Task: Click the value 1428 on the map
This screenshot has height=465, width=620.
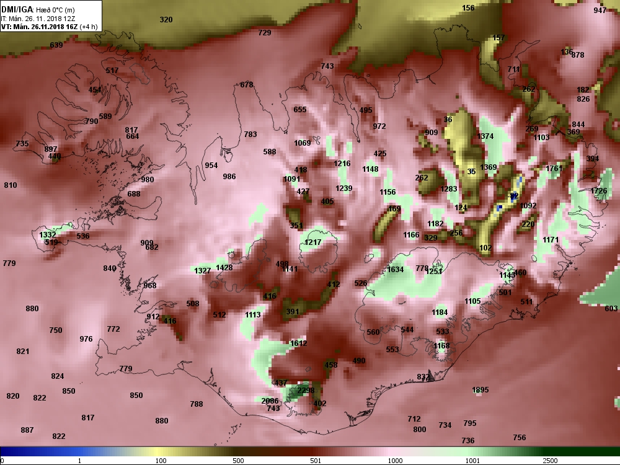Action: (x=224, y=268)
